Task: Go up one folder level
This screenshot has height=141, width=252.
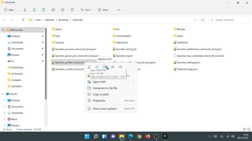Action: [x=23, y=20]
